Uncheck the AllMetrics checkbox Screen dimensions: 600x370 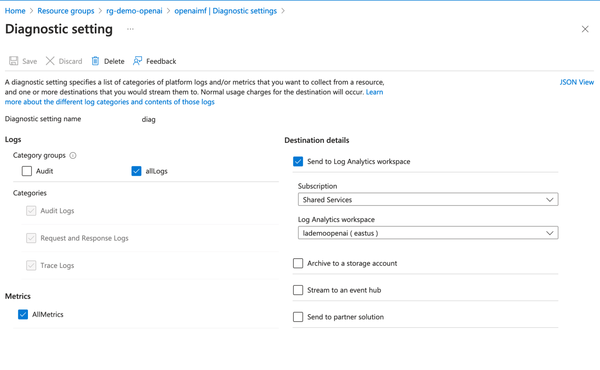(x=23, y=315)
